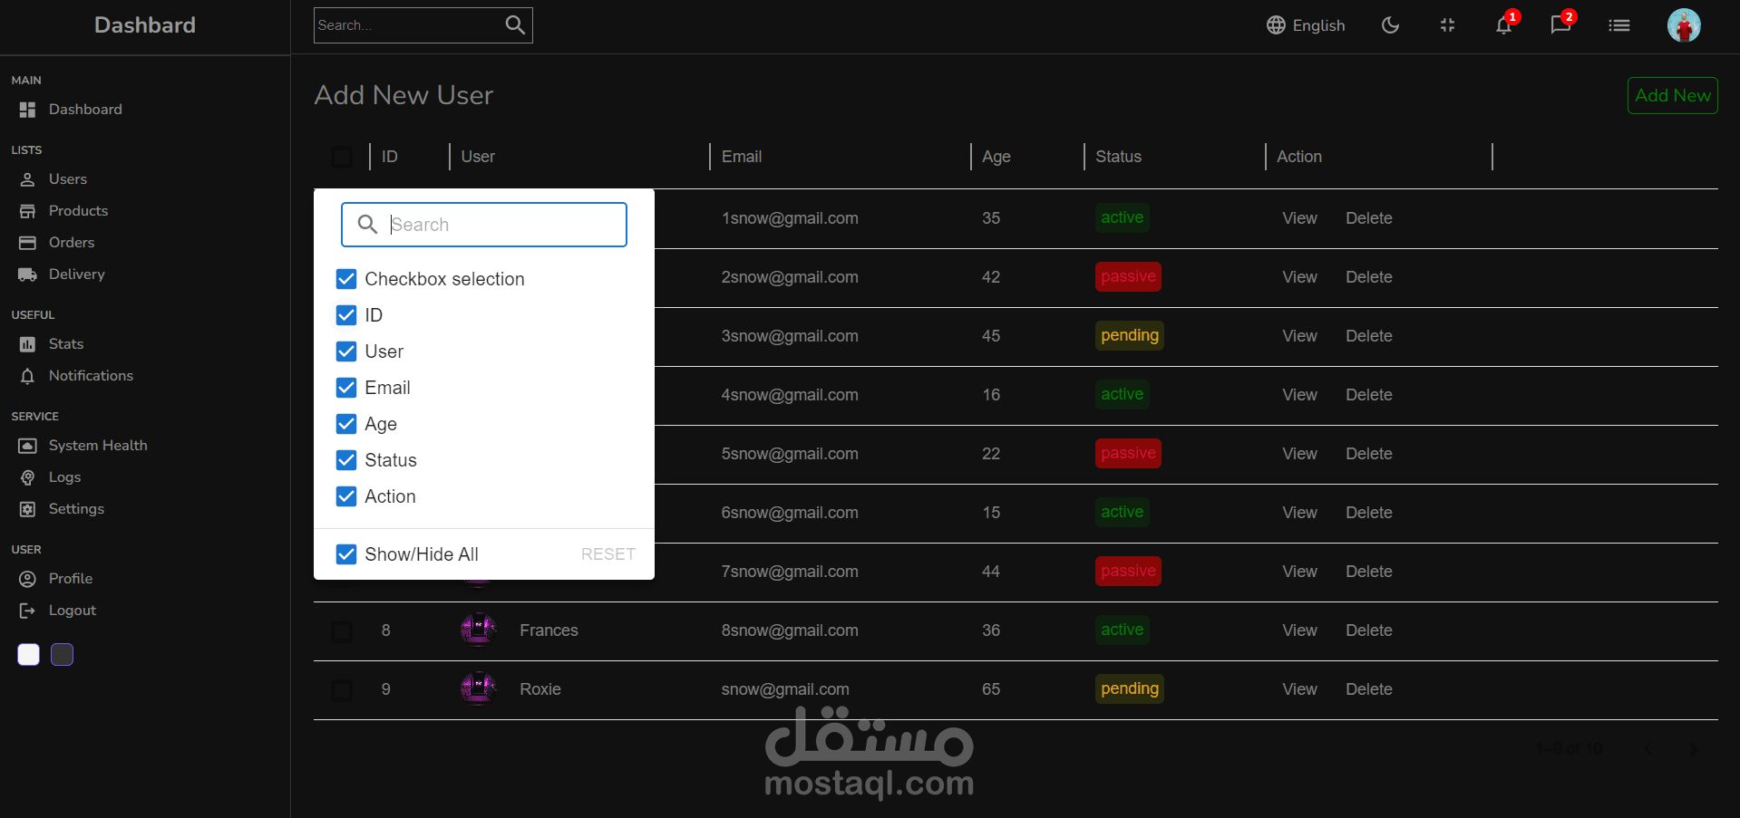This screenshot has width=1740, height=818.
Task: Delete the 4snow@gmail.com user
Action: (1368, 395)
